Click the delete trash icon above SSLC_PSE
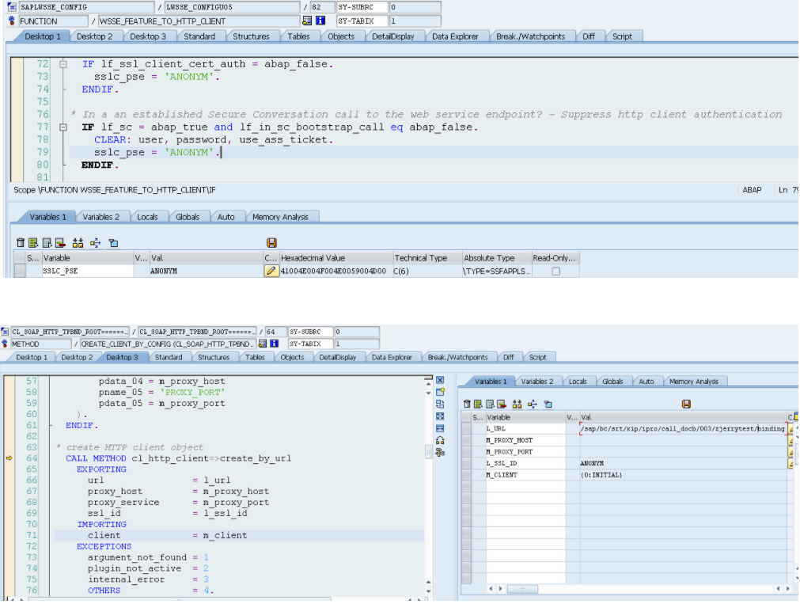Image resolution: width=800 pixels, height=604 pixels. 20,243
